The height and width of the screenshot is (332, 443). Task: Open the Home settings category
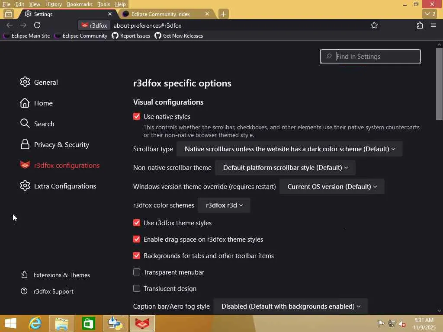click(x=36, y=103)
